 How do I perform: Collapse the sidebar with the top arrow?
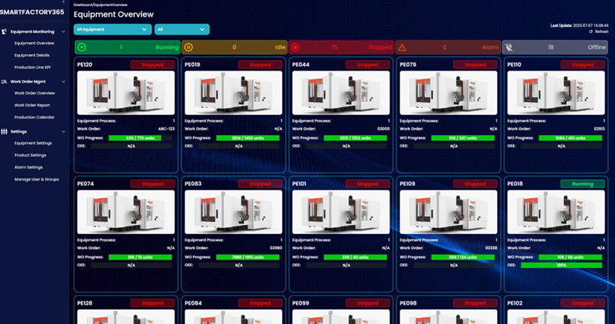click(x=64, y=3)
